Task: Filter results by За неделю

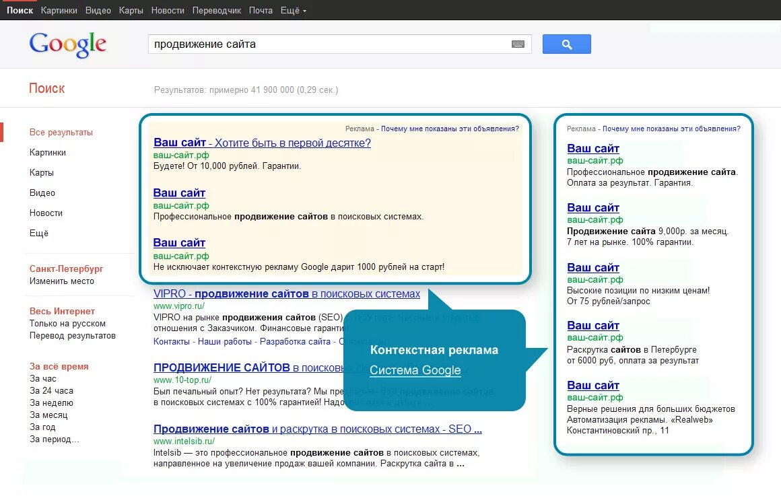Action: pyautogui.click(x=51, y=403)
